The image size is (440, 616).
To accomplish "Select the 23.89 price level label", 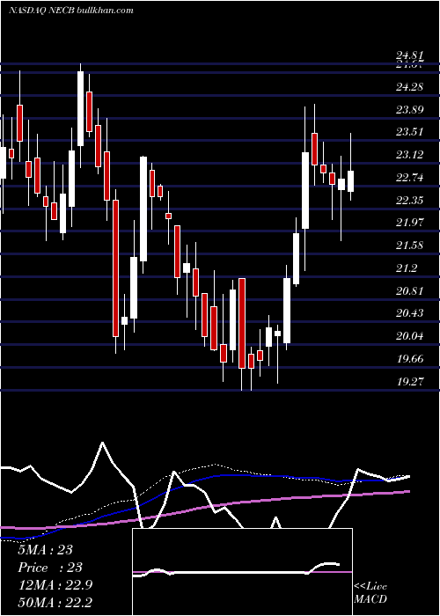I will [410, 109].
